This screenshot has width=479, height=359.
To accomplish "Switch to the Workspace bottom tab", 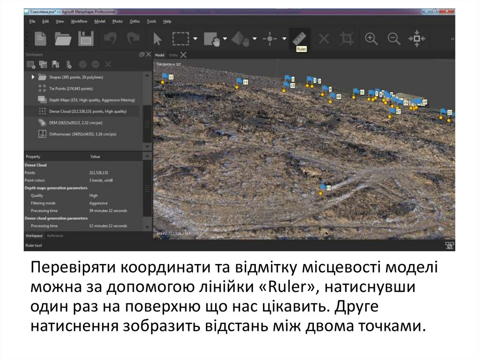I will coord(34,236).
